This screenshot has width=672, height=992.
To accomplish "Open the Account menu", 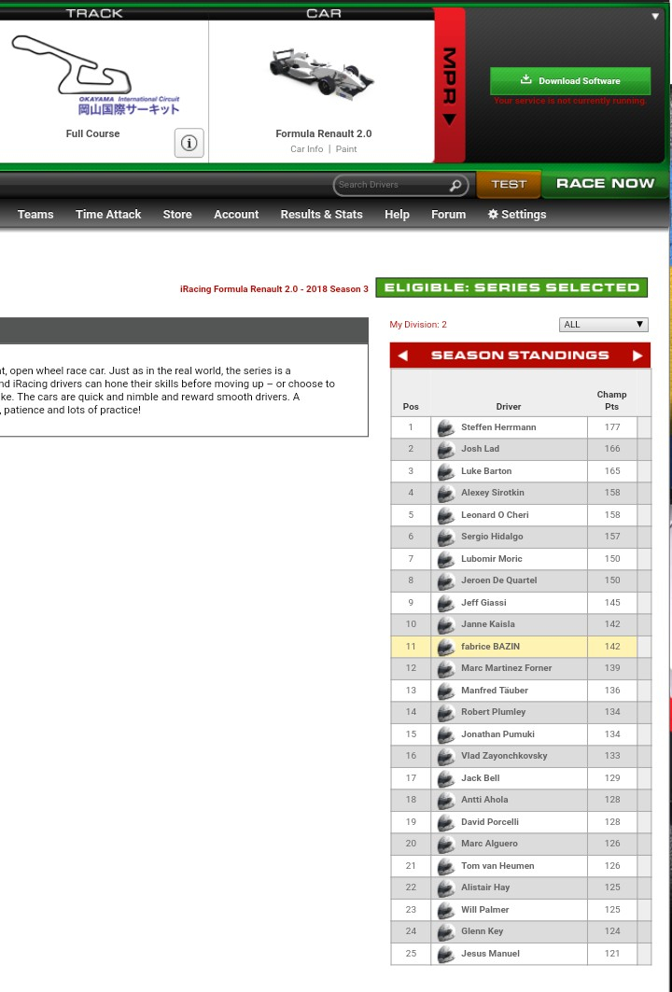I will tap(236, 215).
